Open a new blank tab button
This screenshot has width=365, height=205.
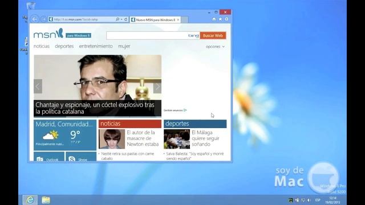pyautogui.click(x=185, y=20)
